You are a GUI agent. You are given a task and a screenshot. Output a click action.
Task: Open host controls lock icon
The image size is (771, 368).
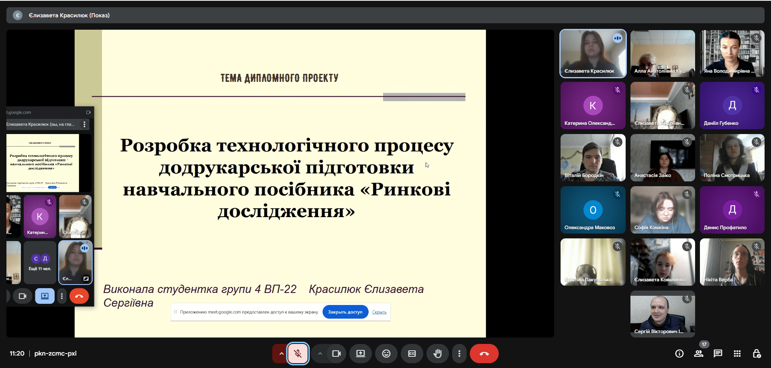pos(757,354)
